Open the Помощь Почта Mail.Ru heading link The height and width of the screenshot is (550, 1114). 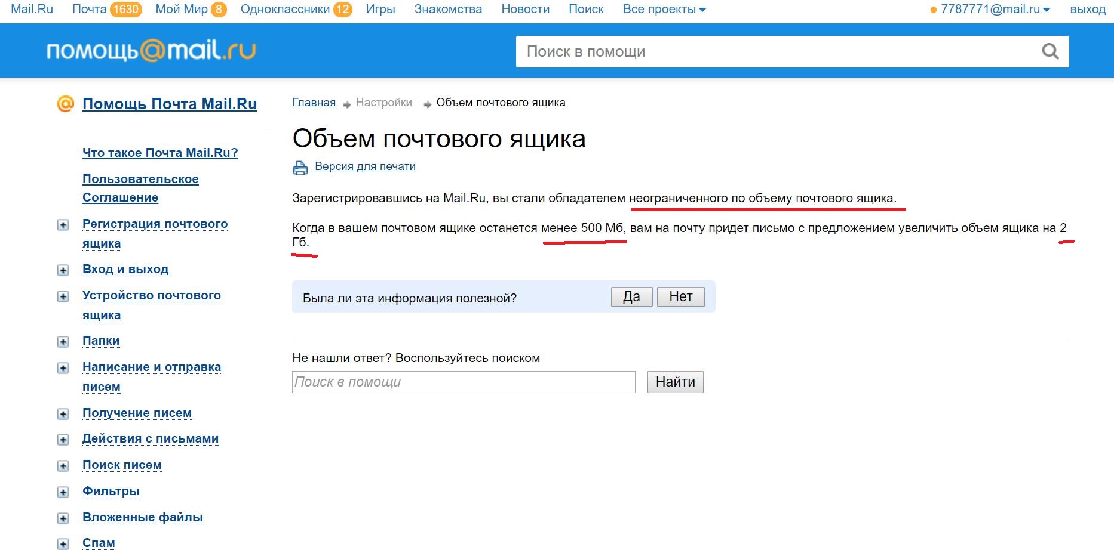point(170,104)
